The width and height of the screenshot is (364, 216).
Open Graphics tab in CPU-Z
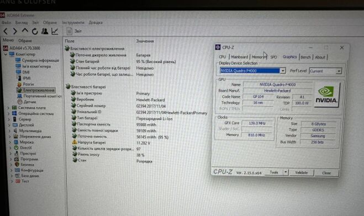point(290,57)
